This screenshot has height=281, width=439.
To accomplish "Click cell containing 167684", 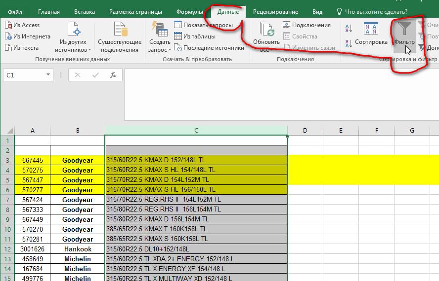I will [33, 269].
